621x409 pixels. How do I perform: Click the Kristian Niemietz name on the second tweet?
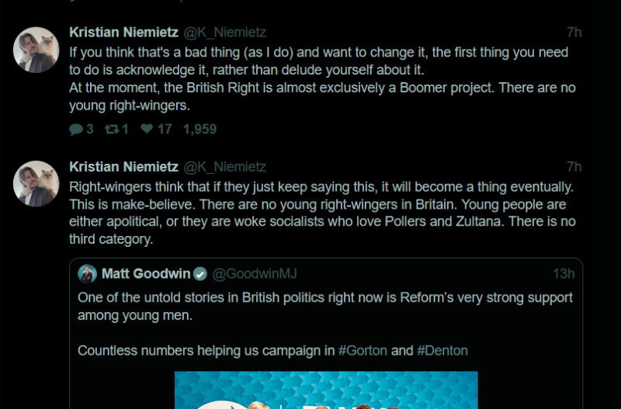123,167
